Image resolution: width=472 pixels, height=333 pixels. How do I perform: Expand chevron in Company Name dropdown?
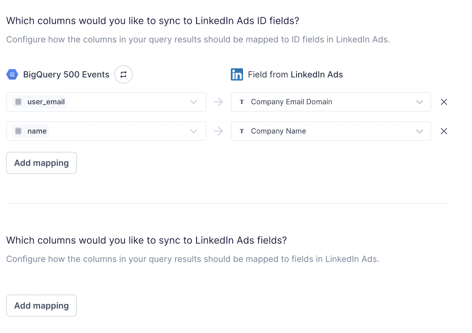(419, 132)
